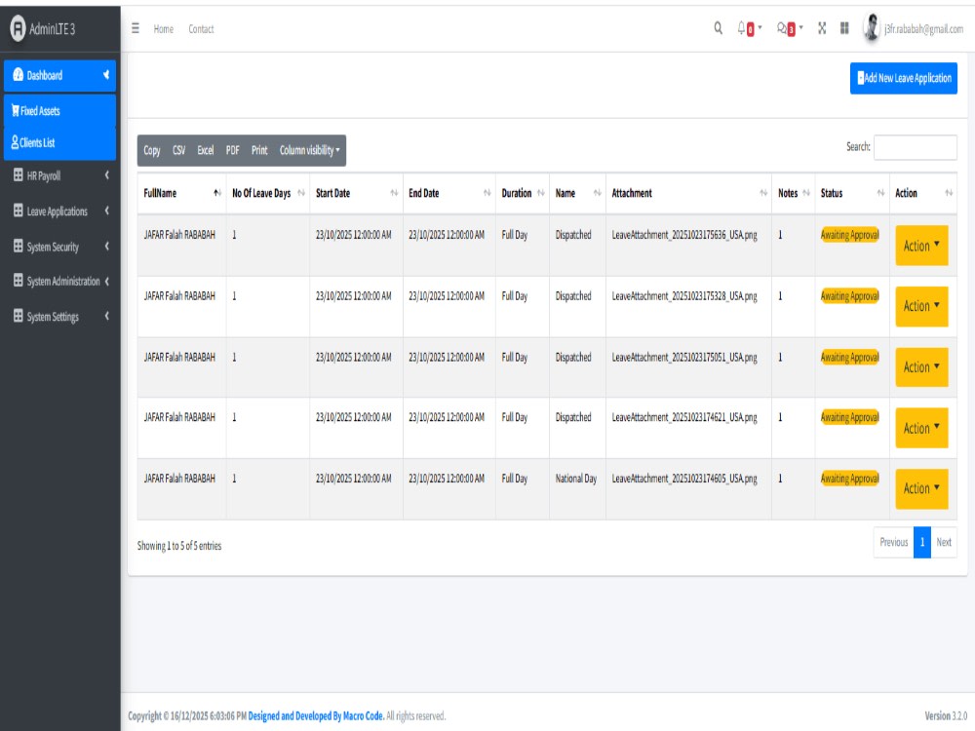Viewport: 975px width, 731px height.
Task: Open Action dropdown for attachment 20251023175328
Action: pyautogui.click(x=921, y=306)
